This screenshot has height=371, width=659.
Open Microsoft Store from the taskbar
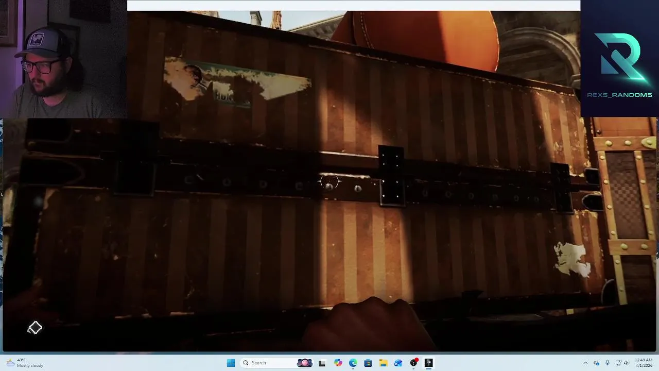[368, 363]
